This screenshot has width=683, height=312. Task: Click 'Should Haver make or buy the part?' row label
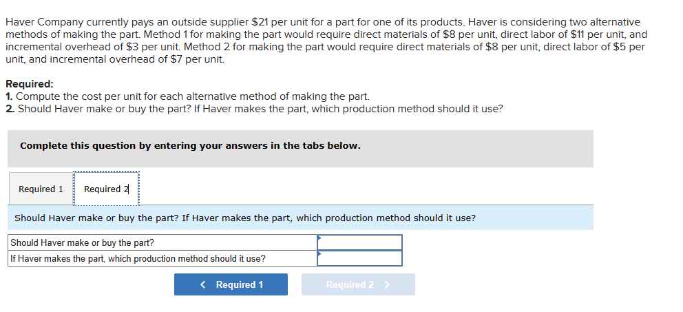point(83,242)
